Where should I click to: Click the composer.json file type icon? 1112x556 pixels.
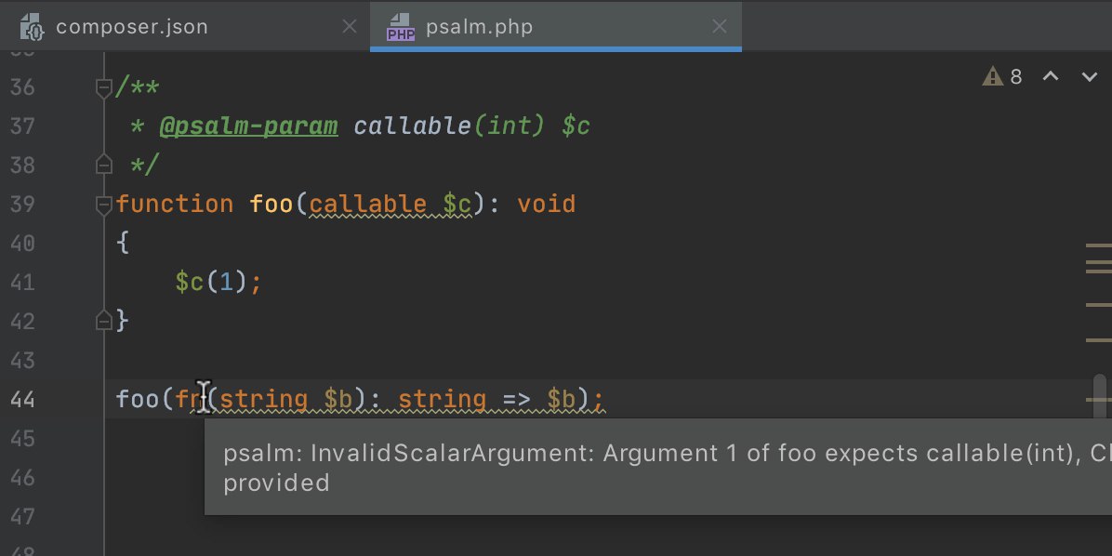pos(32,27)
